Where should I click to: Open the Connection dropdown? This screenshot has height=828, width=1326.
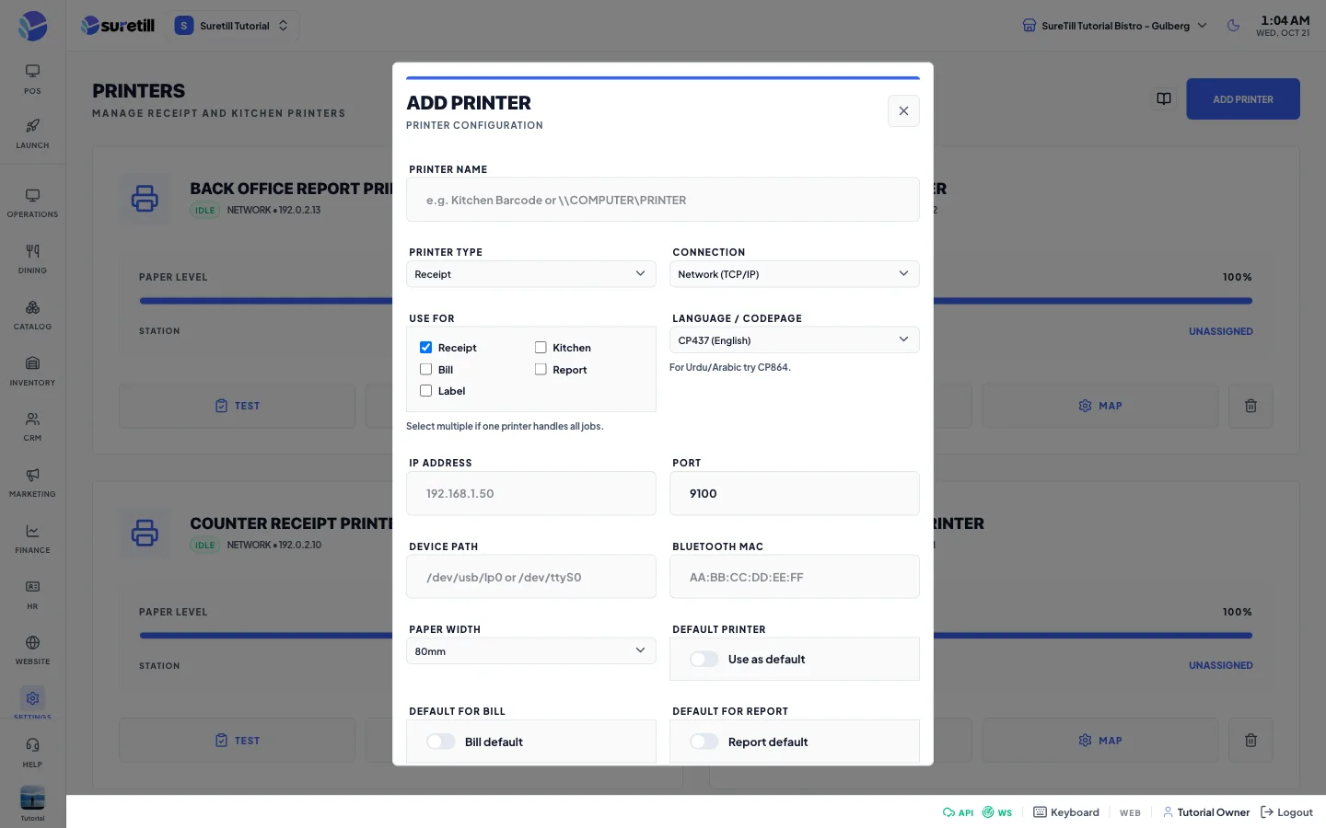coord(794,274)
